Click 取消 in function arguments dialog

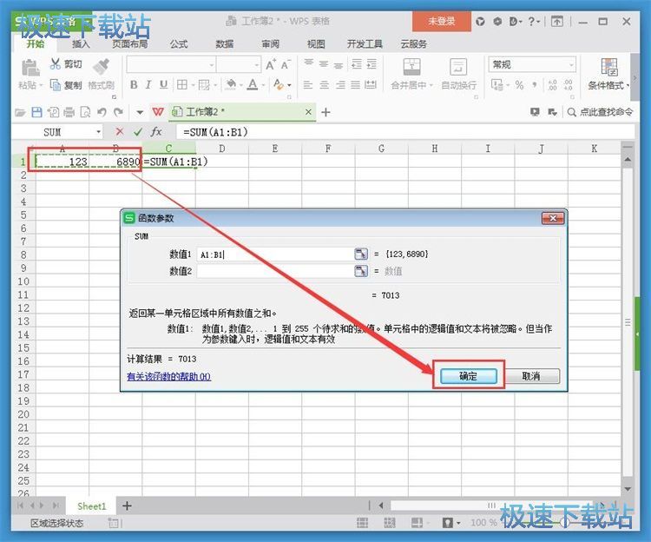tap(531, 376)
